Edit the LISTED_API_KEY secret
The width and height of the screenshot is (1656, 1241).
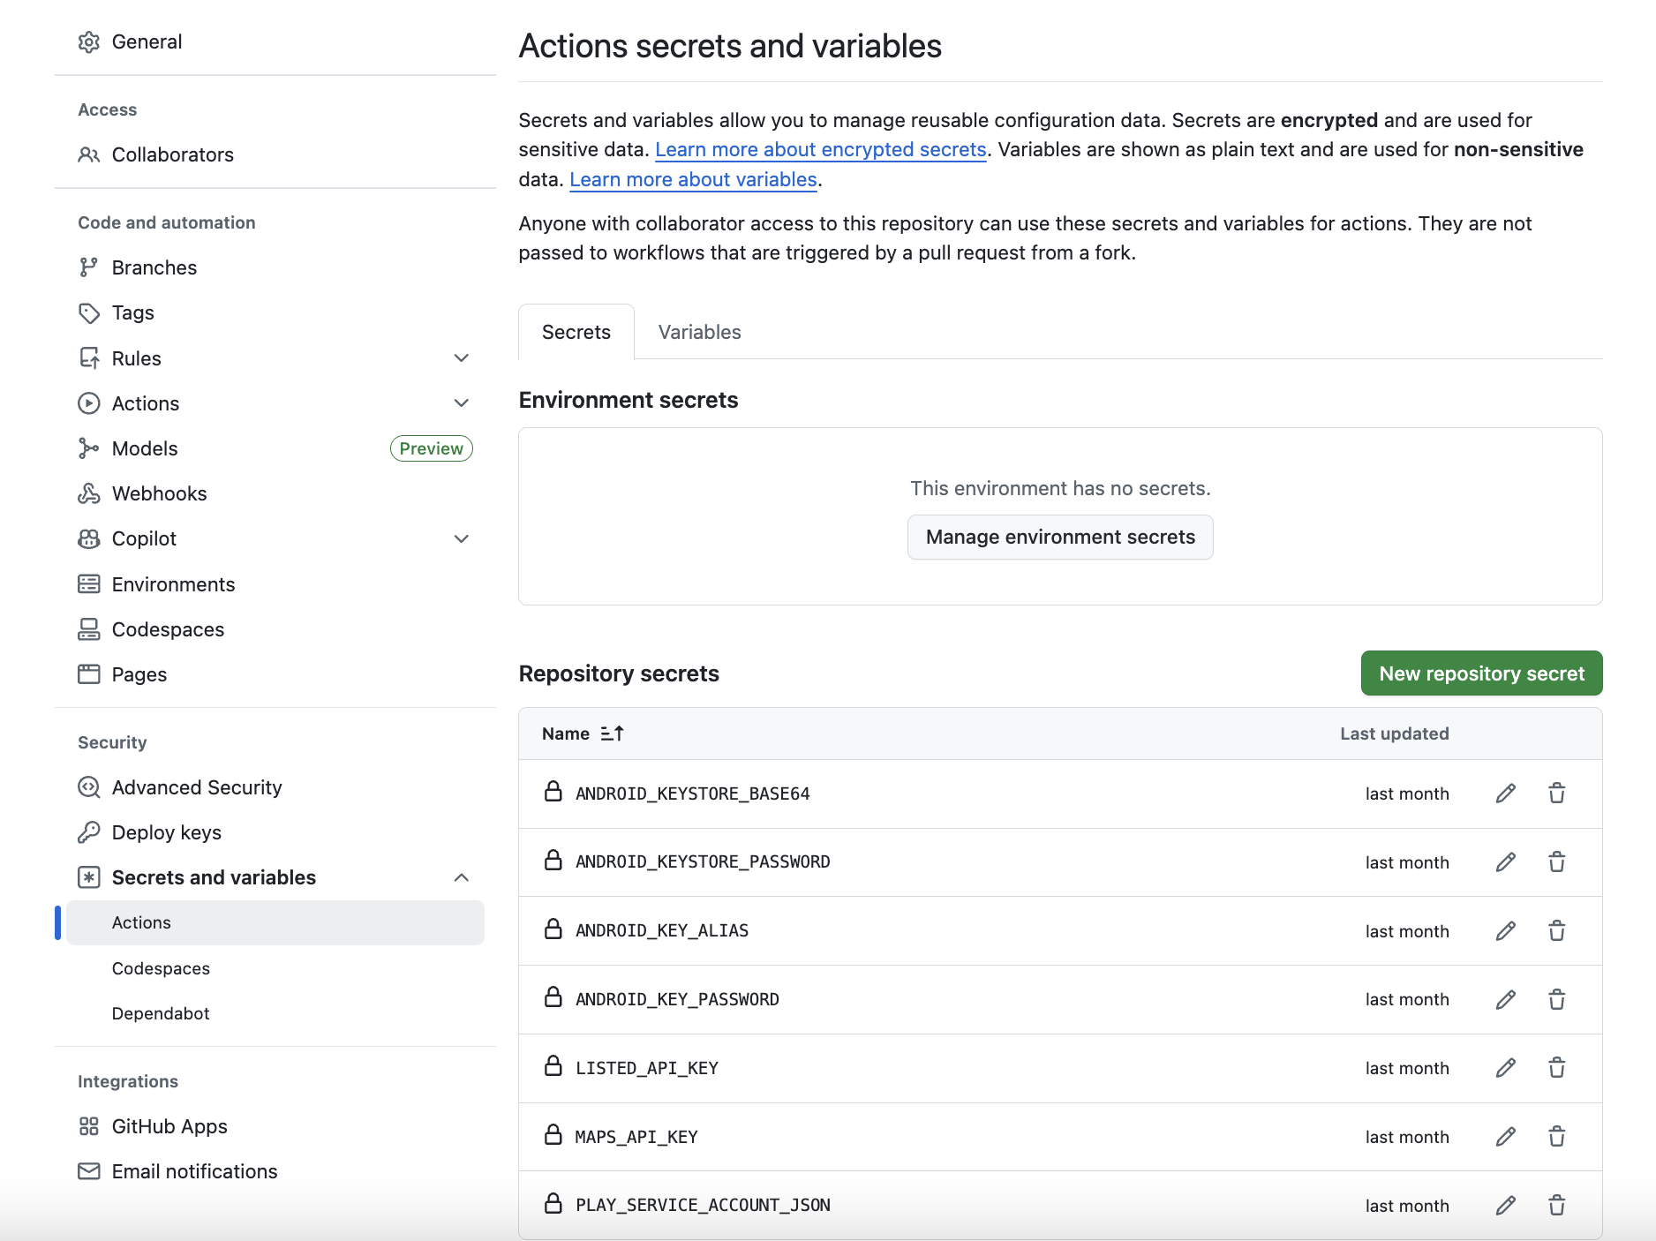click(1505, 1068)
